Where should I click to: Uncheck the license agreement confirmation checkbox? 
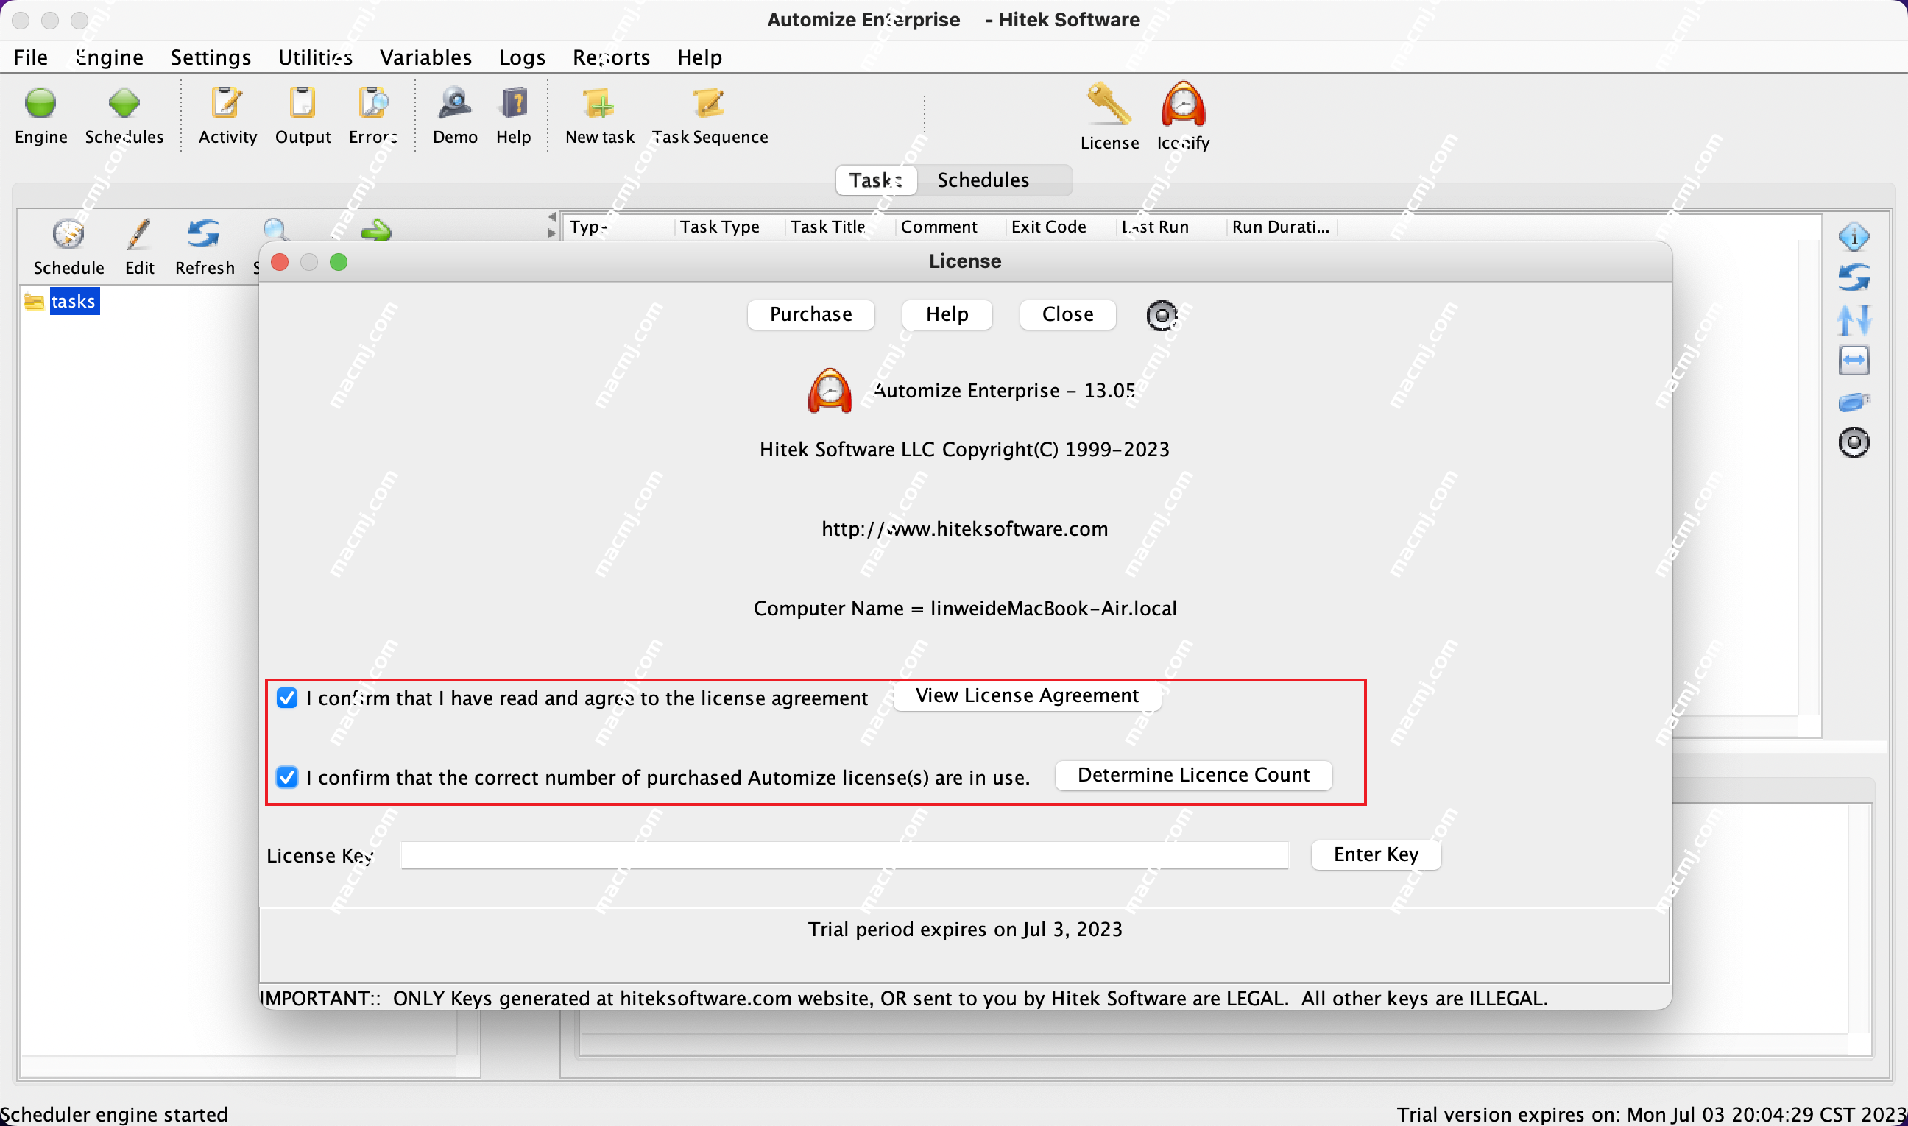click(287, 697)
